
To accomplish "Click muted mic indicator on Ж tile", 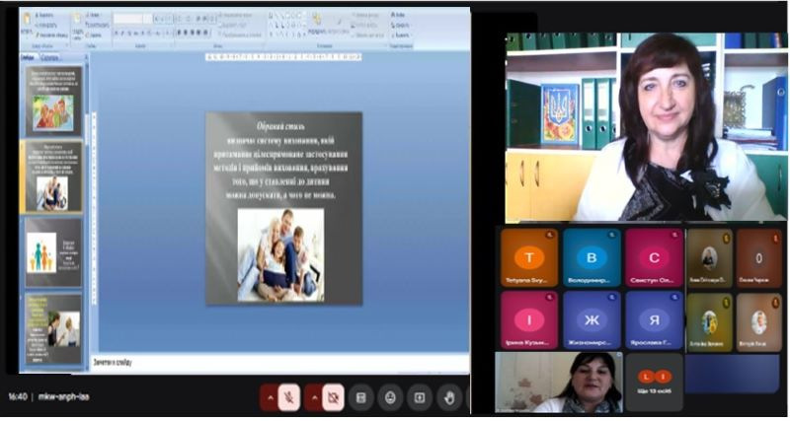I will (x=612, y=297).
